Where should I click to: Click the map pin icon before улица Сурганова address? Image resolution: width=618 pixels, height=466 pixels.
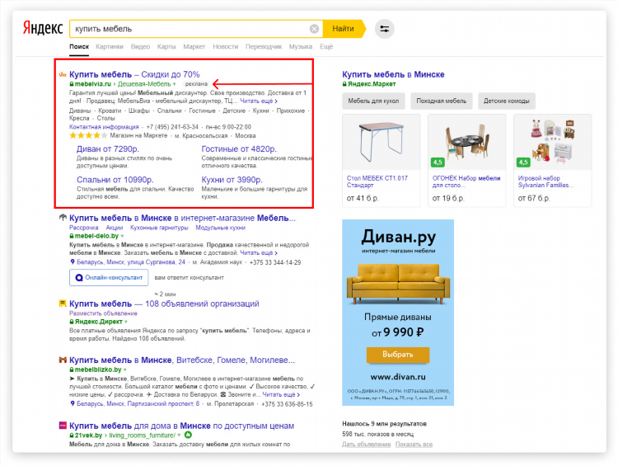(73, 262)
